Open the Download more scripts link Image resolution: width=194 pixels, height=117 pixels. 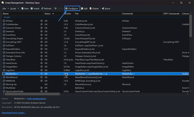click(x=13, y=113)
